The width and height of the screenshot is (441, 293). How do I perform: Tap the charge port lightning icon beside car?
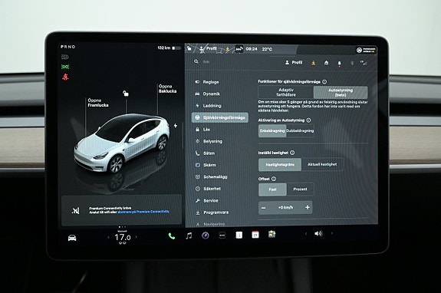(175, 126)
